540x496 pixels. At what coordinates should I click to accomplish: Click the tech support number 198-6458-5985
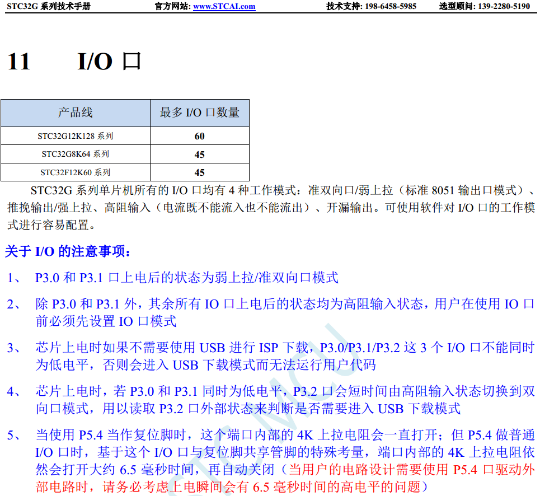(x=391, y=6)
